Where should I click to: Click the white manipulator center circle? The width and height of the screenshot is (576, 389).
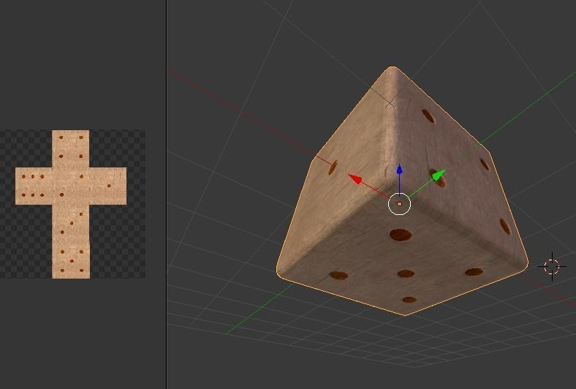coord(399,204)
